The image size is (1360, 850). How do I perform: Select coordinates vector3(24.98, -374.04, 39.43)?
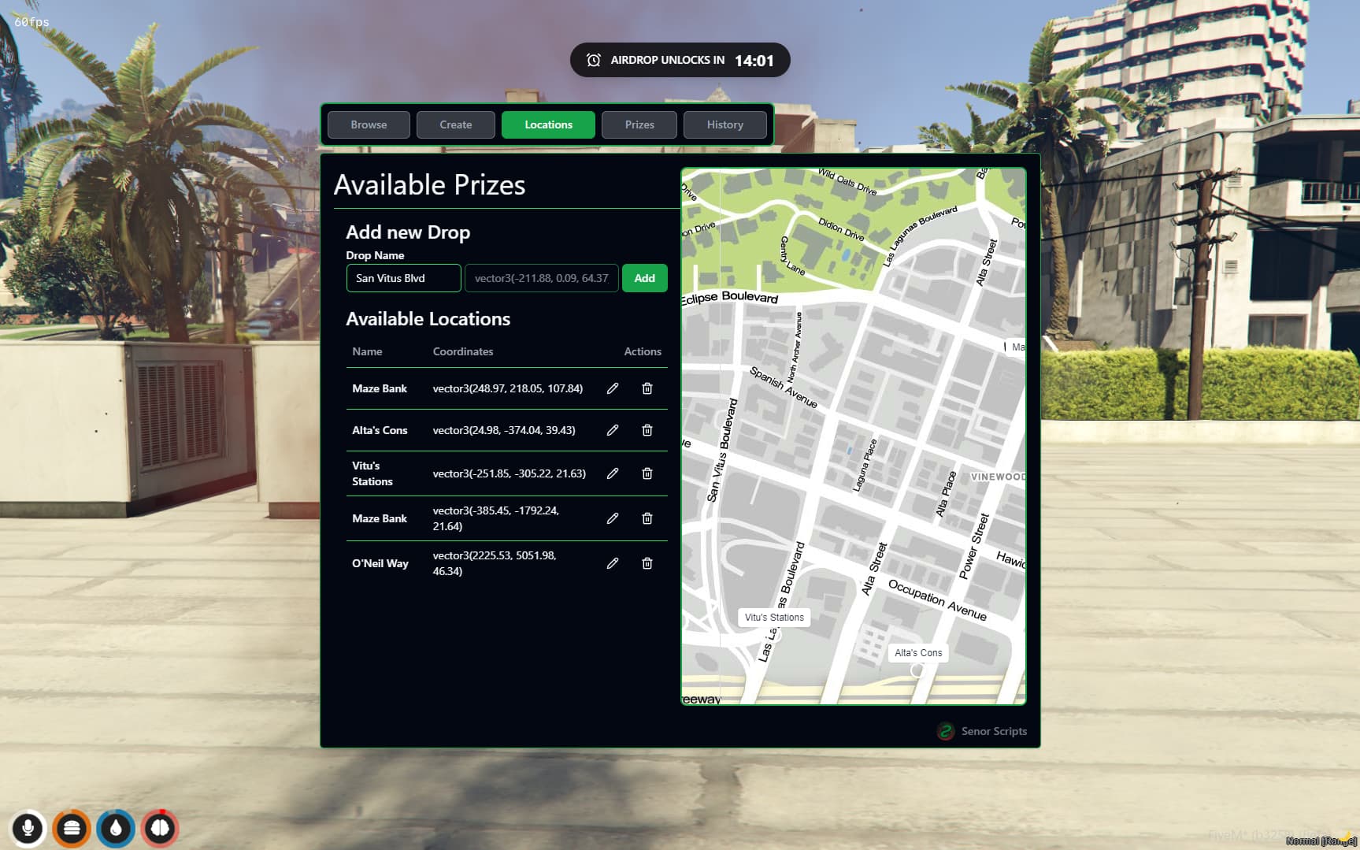click(504, 430)
